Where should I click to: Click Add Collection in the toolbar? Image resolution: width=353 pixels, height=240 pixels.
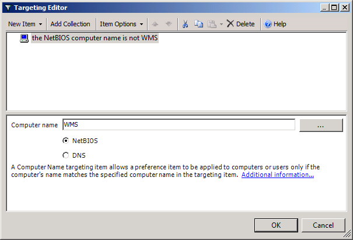click(x=70, y=24)
